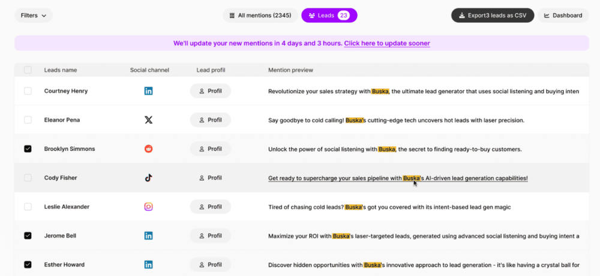This screenshot has width=600, height=276.
Task: Open LinkedIn channel icon for Esther Howard
Action: [x=148, y=265]
